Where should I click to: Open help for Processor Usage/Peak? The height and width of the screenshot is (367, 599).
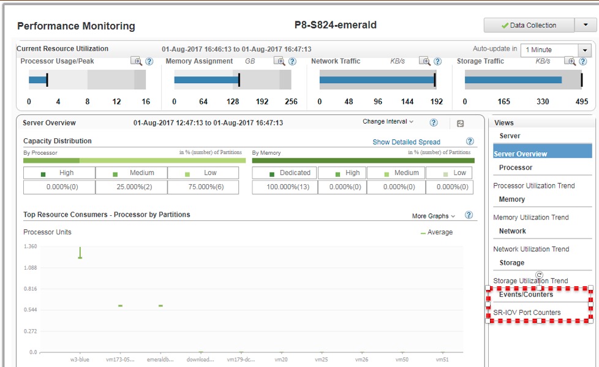click(x=149, y=61)
